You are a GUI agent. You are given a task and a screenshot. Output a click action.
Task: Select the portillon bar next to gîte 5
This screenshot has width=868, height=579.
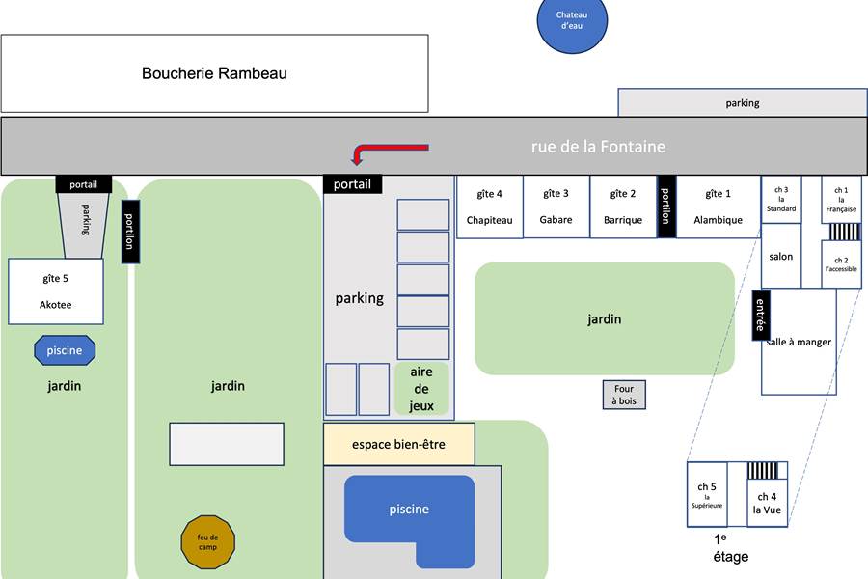[130, 232]
